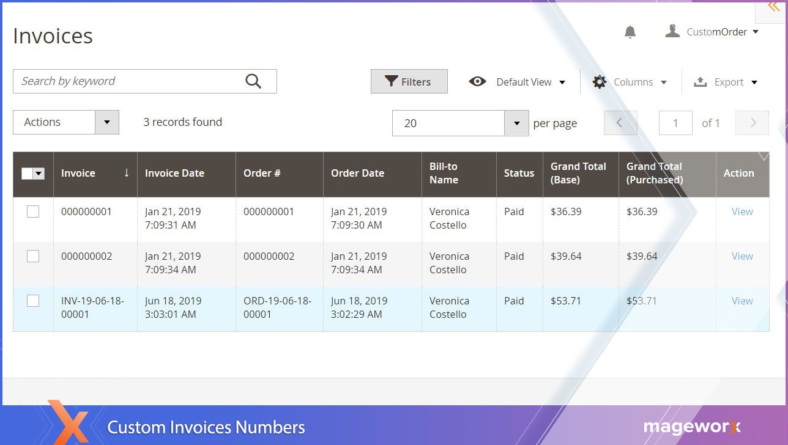This screenshot has width=788, height=445.
Task: Focus the Search by keyword field
Action: [128, 81]
